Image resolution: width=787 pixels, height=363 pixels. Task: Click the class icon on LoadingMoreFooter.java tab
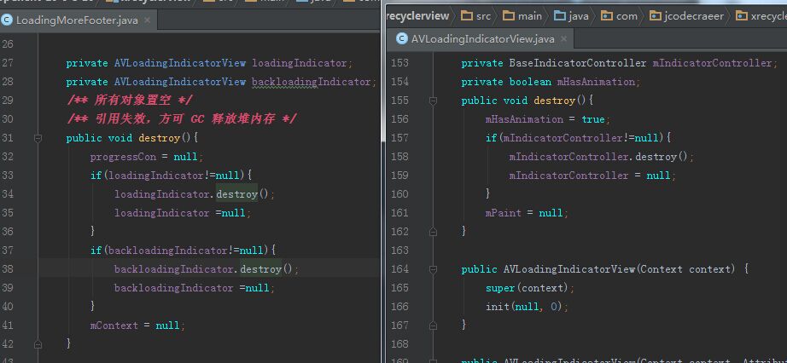[x=7, y=20]
